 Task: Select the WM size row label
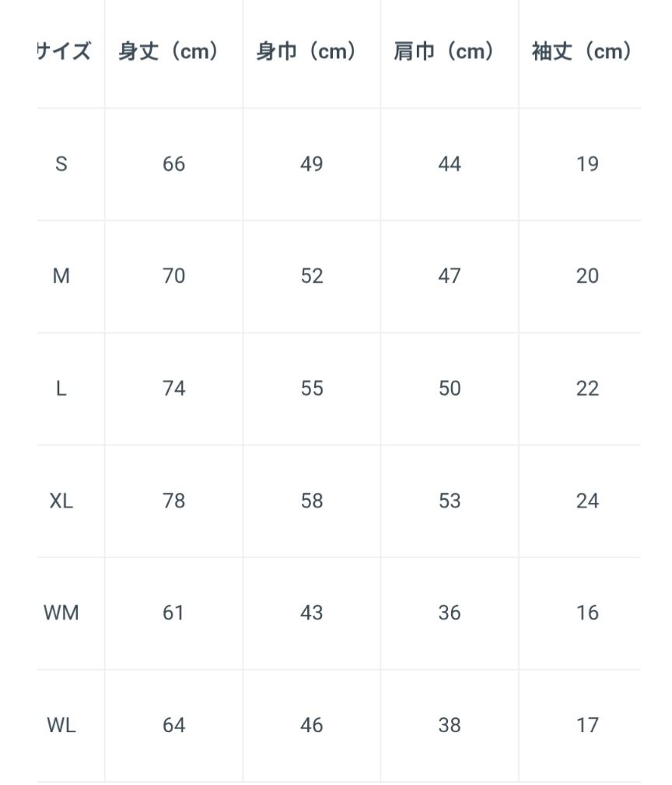(x=61, y=613)
